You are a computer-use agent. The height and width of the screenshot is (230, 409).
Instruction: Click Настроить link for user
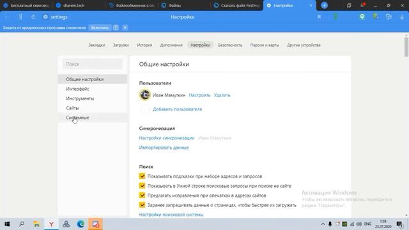[x=199, y=95]
